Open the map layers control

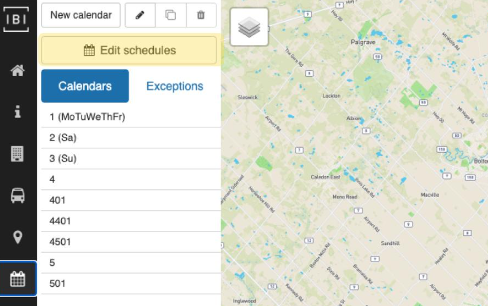coord(249,27)
